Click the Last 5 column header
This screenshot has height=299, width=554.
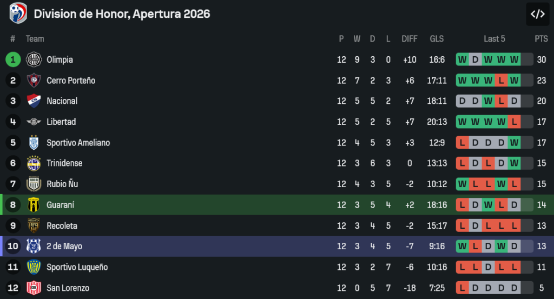tap(494, 39)
